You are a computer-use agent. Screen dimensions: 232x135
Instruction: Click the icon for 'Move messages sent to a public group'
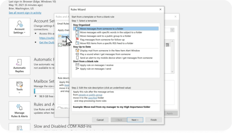[x=77, y=36]
